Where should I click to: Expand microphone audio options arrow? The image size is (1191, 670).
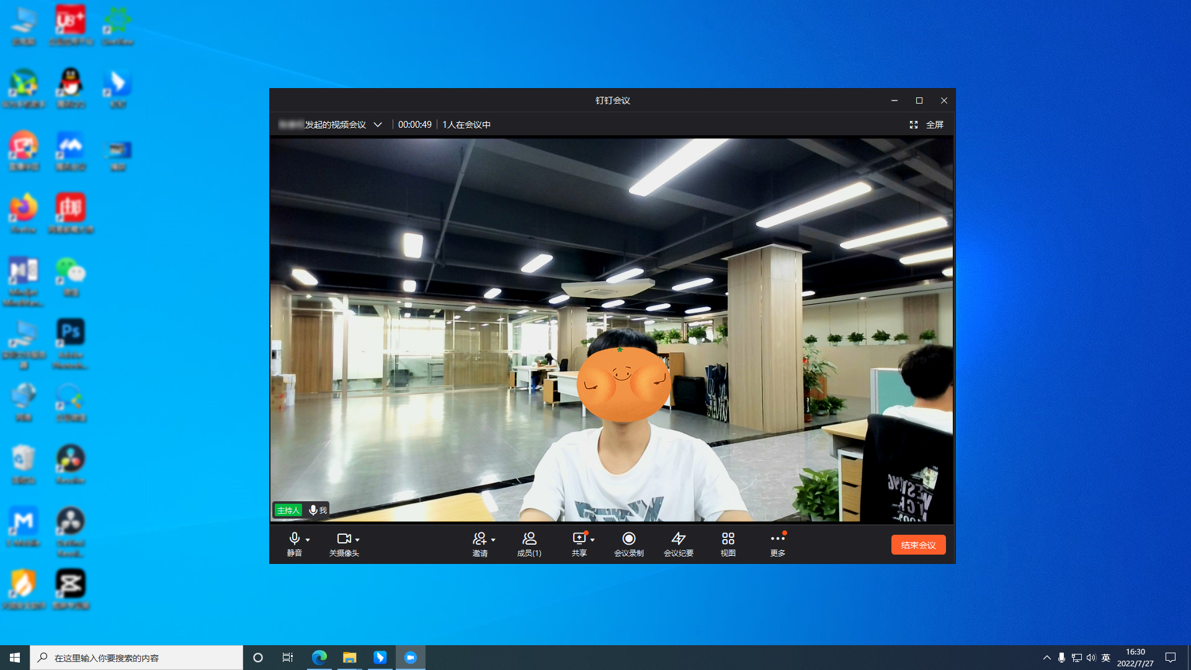point(308,540)
